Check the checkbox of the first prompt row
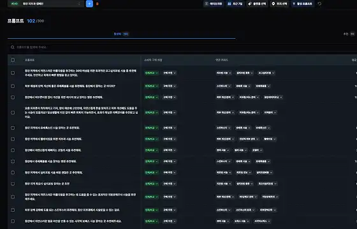The width and height of the screenshot is (357, 229). [x=13, y=73]
